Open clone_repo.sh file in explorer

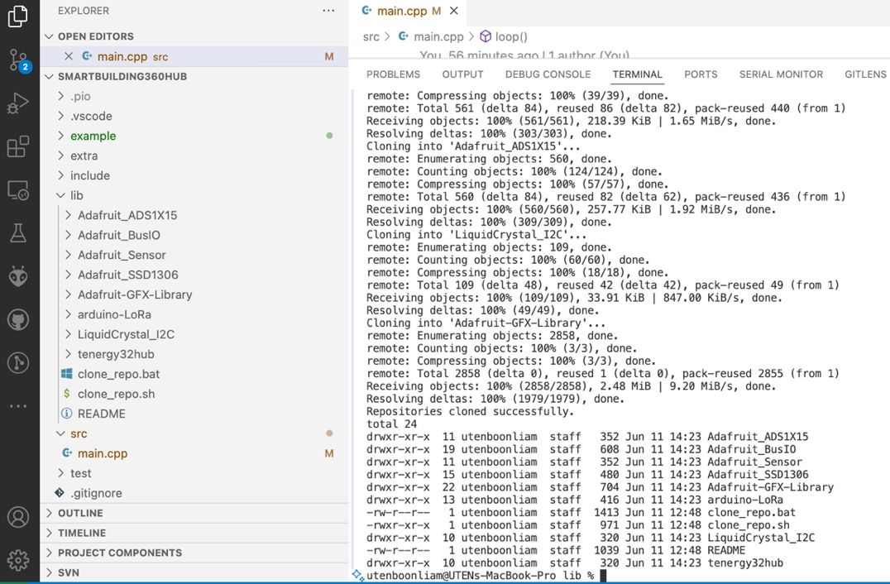tap(194, 394)
